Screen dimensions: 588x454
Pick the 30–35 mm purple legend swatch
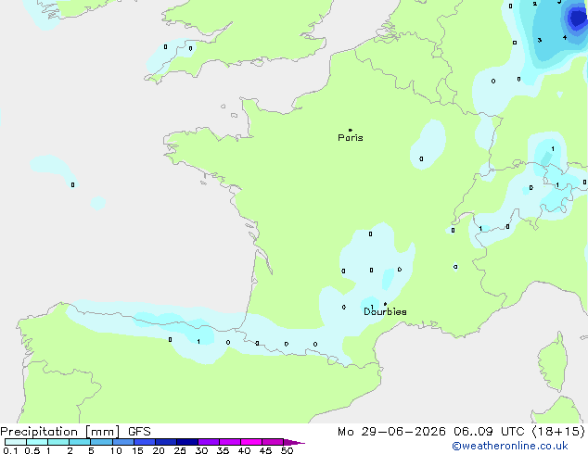click(208, 442)
